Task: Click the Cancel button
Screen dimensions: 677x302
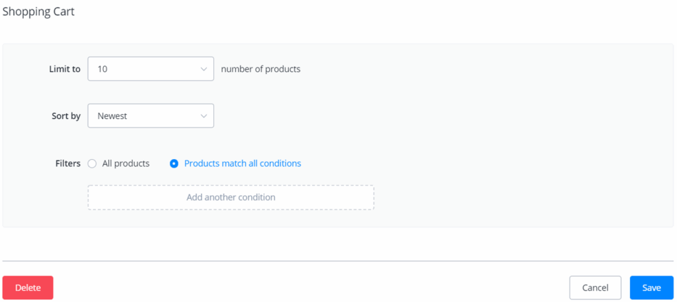Action: [x=595, y=287]
